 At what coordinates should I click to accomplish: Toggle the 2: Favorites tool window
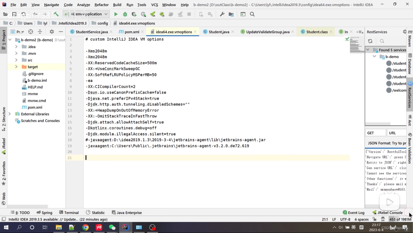[x=4, y=173]
